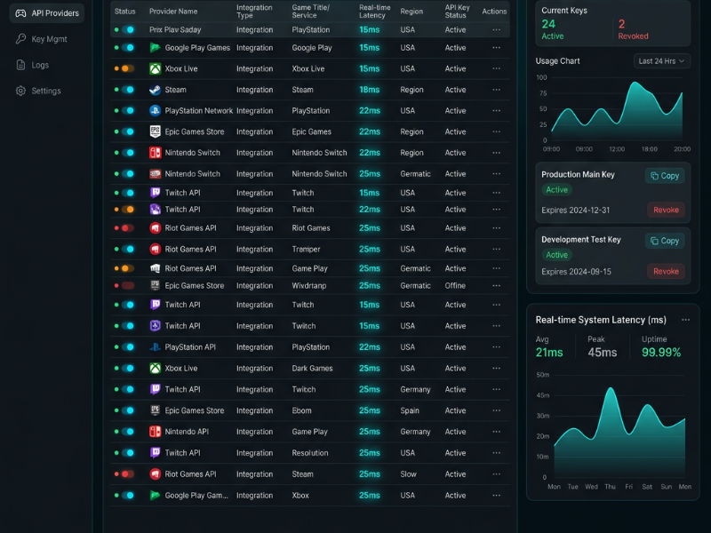The height and width of the screenshot is (533, 711).
Task: Sort by the Provider Name column header
Action: click(x=173, y=12)
